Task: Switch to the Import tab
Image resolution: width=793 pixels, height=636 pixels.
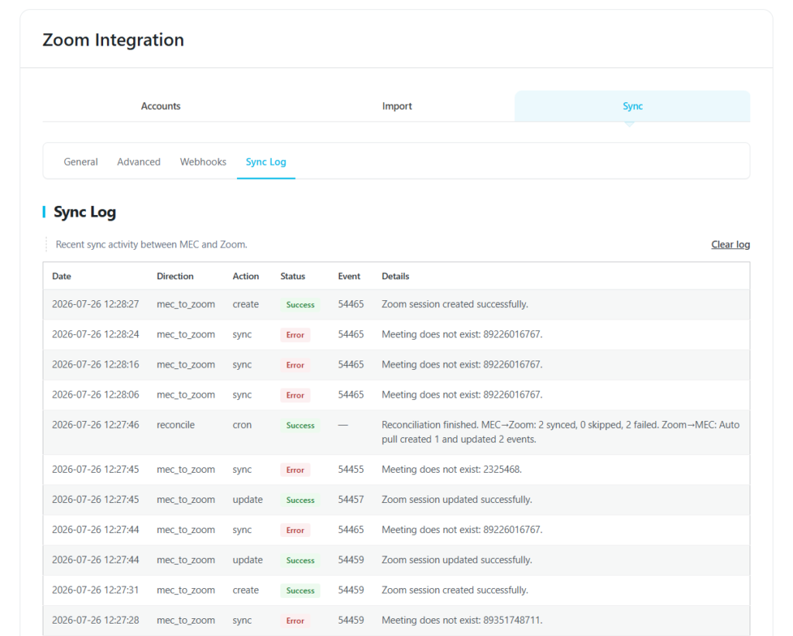Action: click(396, 106)
